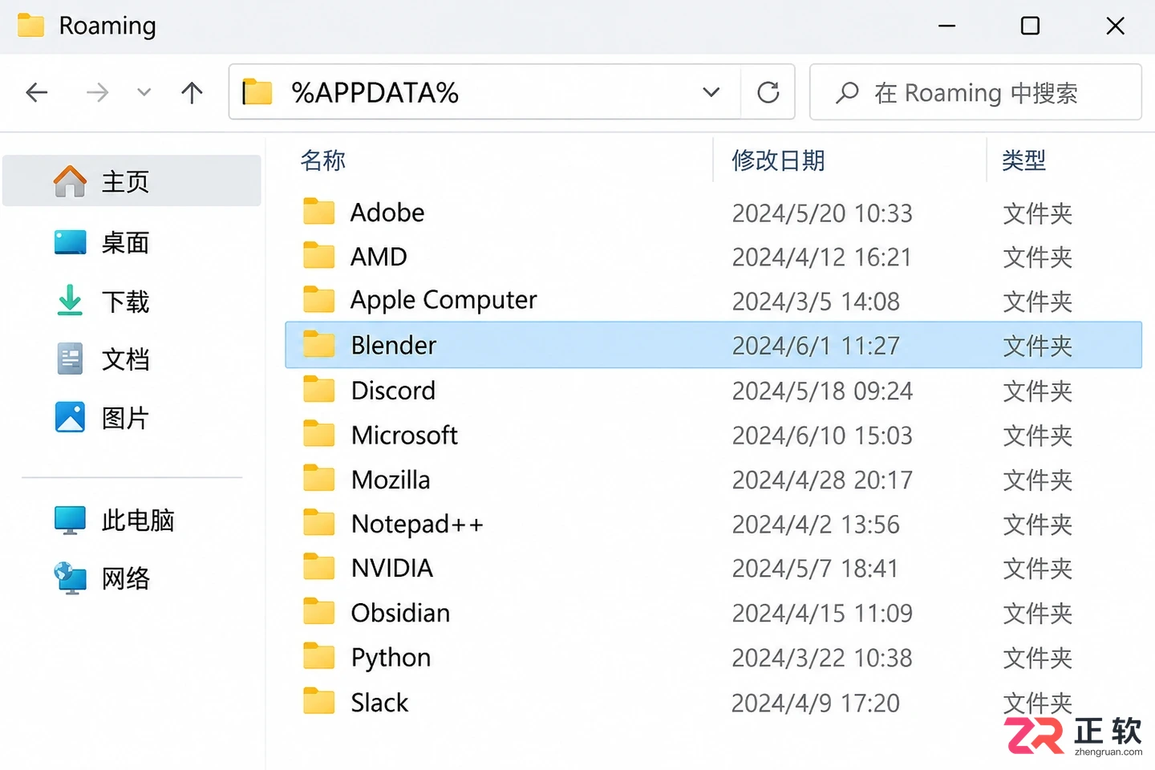Expand the address bar history dropdown
This screenshot has width=1155, height=770.
point(711,92)
